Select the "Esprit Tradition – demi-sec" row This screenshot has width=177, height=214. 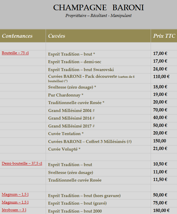(x=75, y=62)
